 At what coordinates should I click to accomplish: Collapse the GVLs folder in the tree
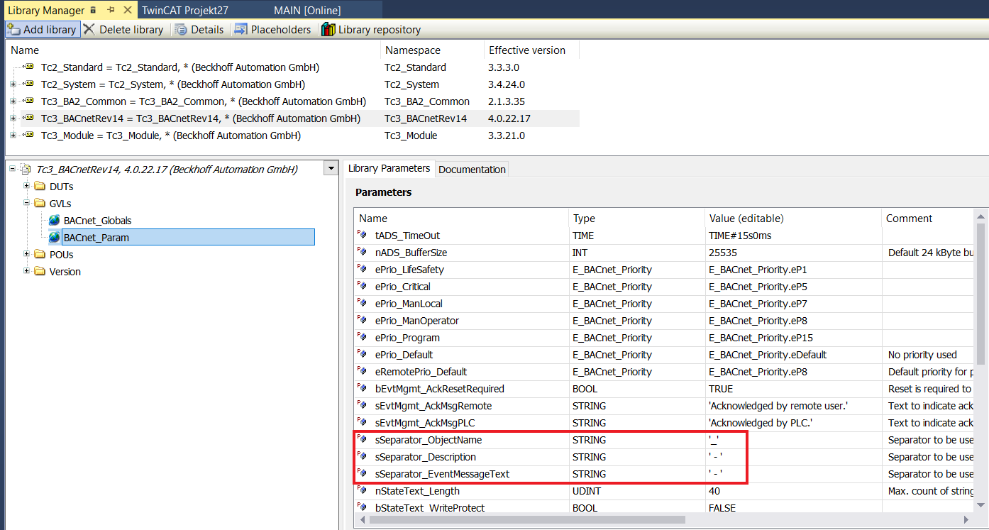27,204
